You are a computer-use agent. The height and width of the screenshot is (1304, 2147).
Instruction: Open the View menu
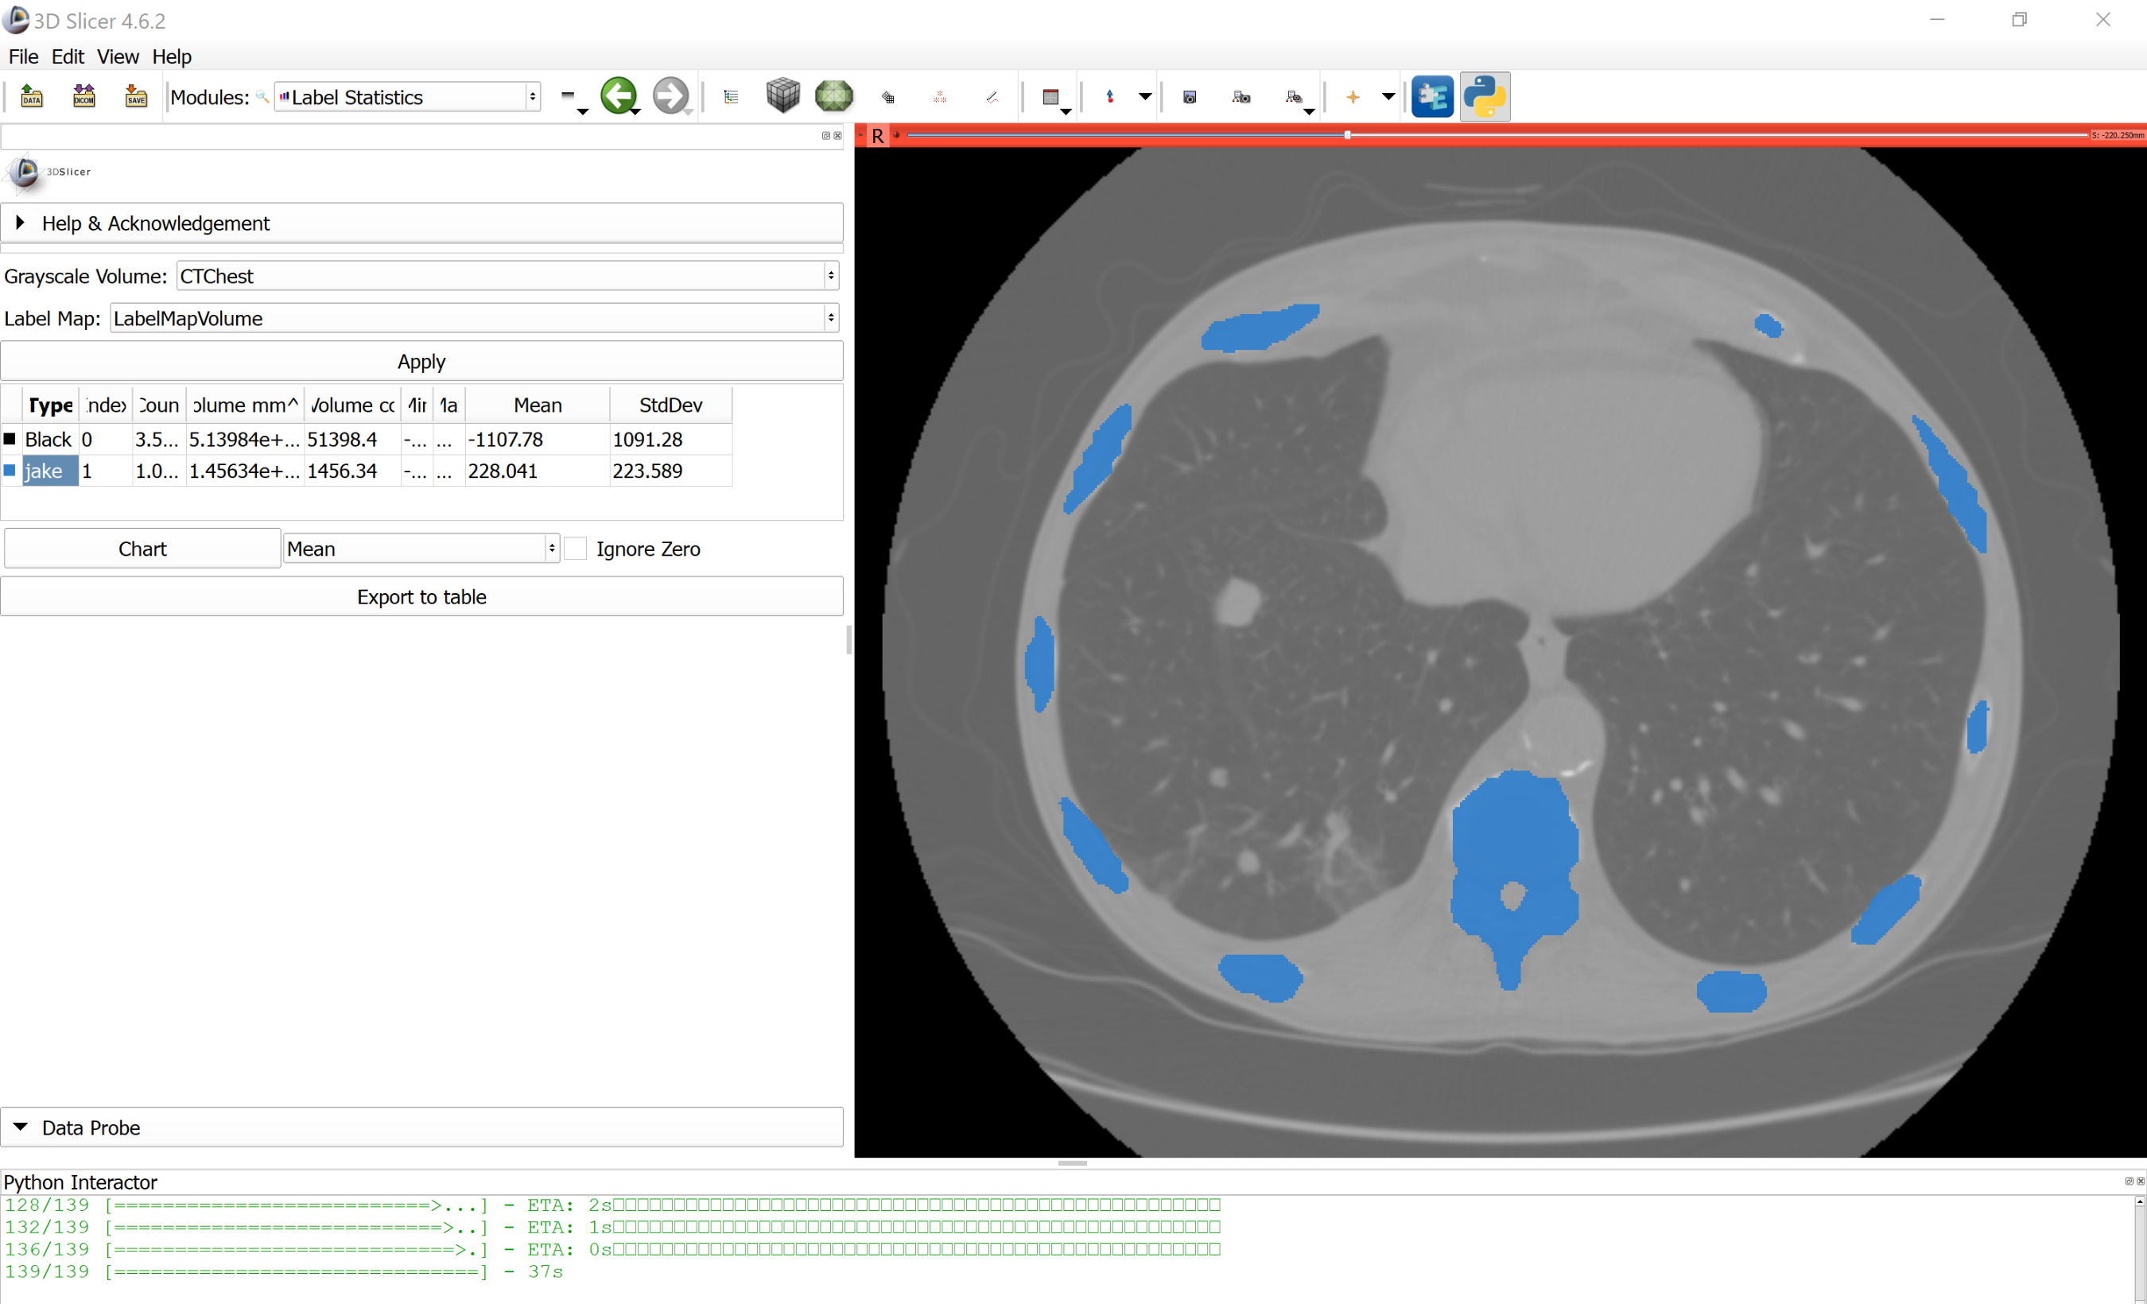click(118, 56)
